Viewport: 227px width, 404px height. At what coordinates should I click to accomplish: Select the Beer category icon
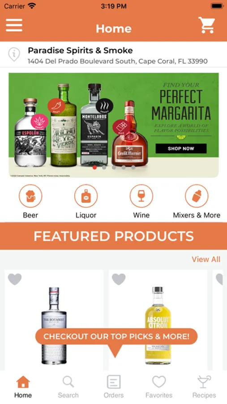[30, 196]
